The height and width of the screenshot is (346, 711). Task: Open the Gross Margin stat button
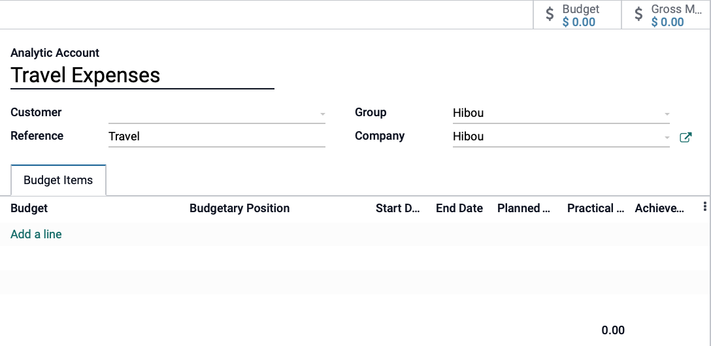click(x=666, y=15)
